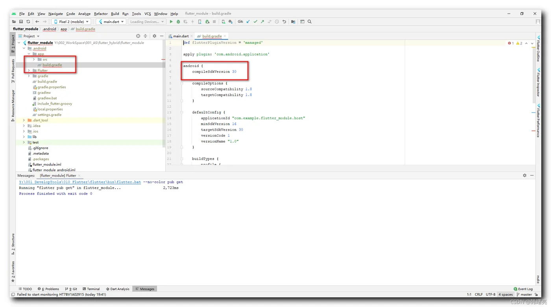Screen dimensions: 551x307
Task: Open the 6: Problems tool window
Action: click(48, 289)
